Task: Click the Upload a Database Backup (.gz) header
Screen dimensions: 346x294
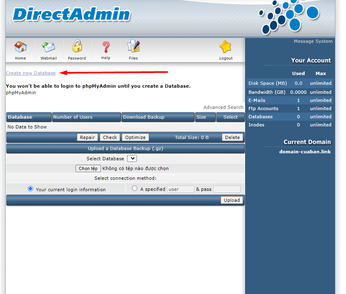Action: point(125,148)
